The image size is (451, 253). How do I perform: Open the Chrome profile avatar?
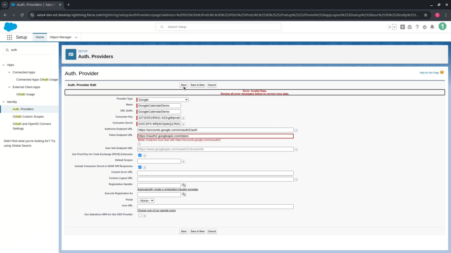pyautogui.click(x=437, y=15)
